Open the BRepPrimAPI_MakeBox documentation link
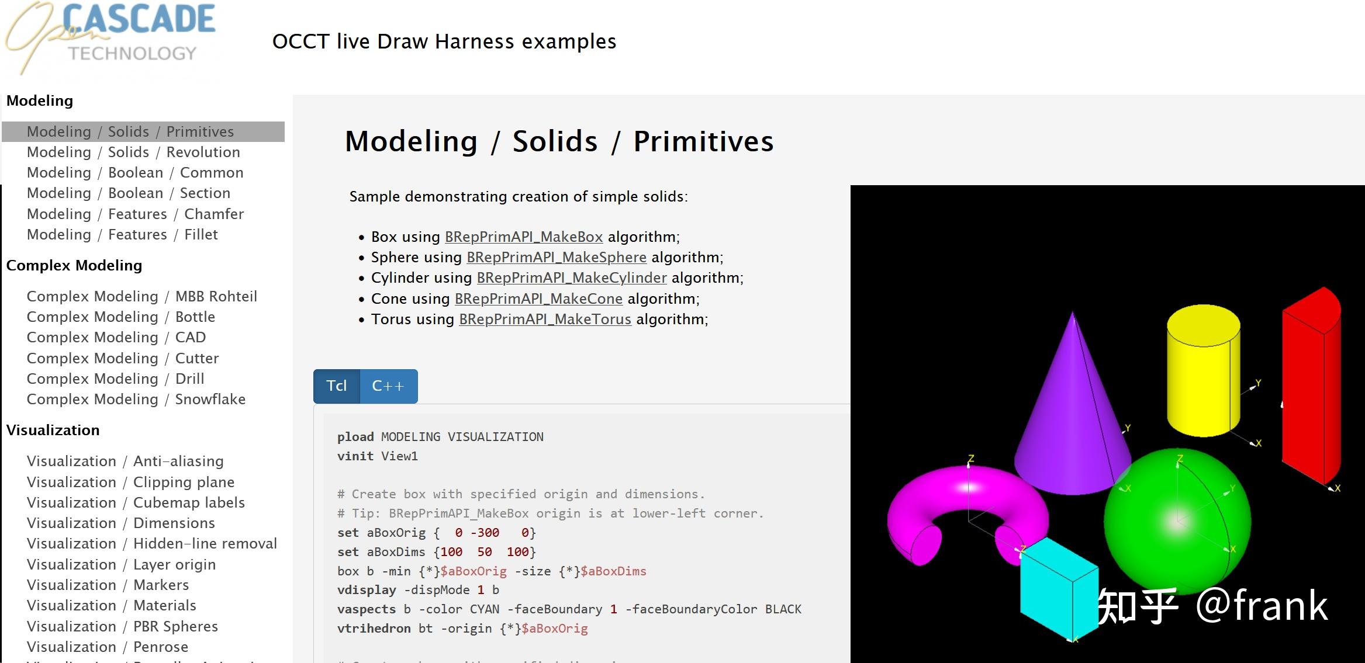Viewport: 1365px width, 663px height. click(523, 237)
